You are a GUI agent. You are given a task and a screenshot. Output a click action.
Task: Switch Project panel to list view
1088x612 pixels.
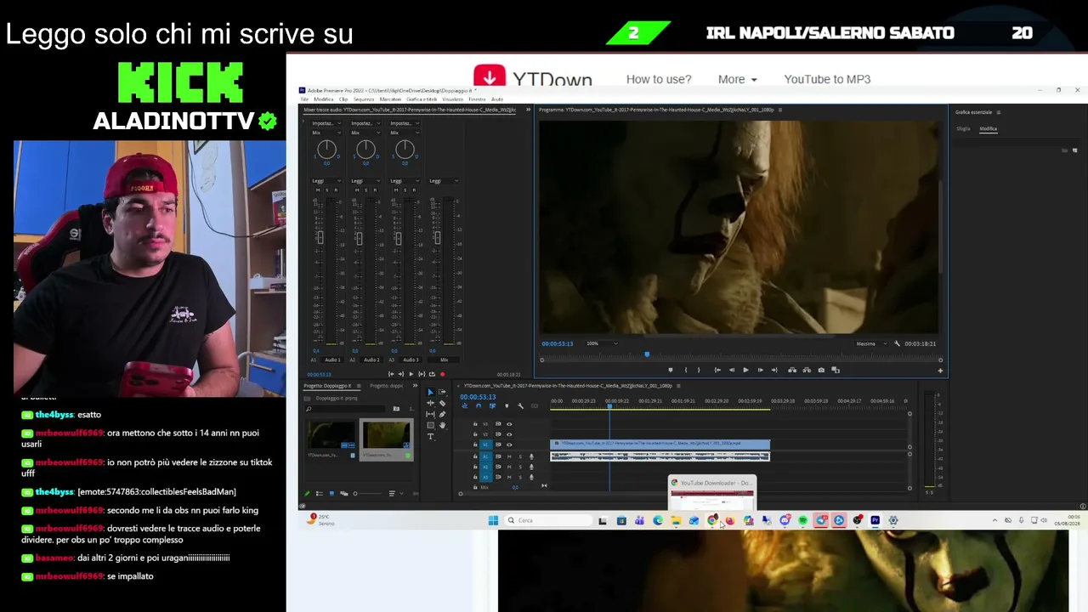tap(319, 493)
